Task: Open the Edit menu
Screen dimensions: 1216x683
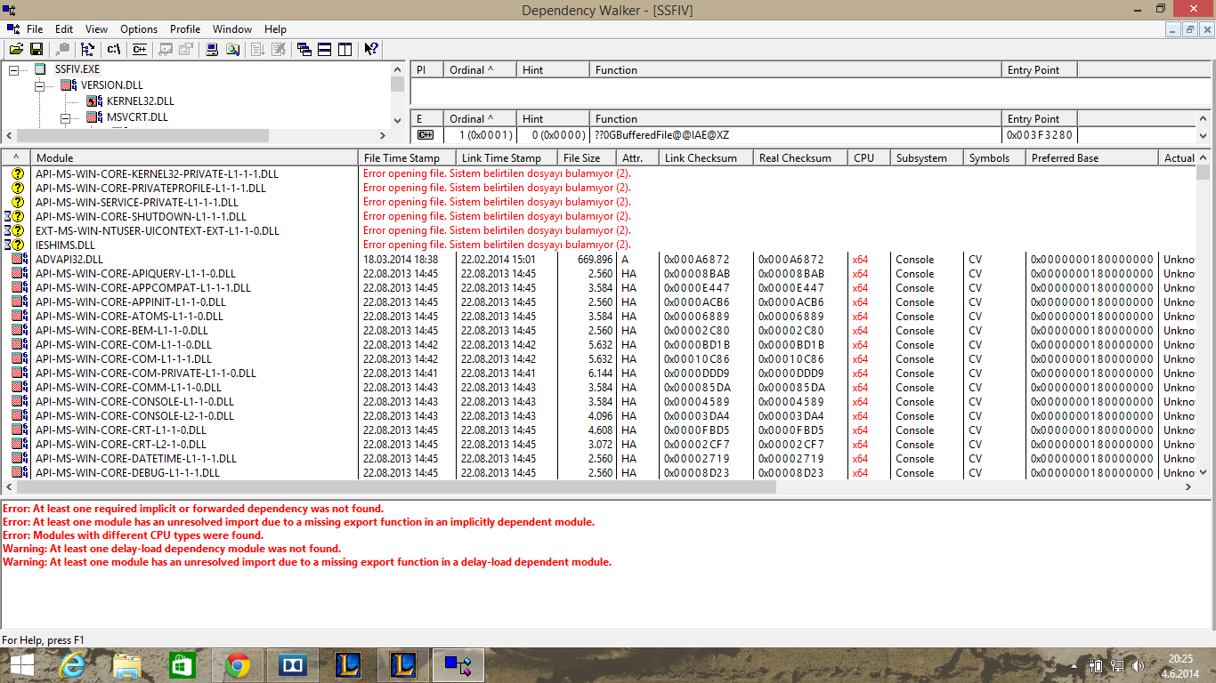Action: (x=64, y=29)
